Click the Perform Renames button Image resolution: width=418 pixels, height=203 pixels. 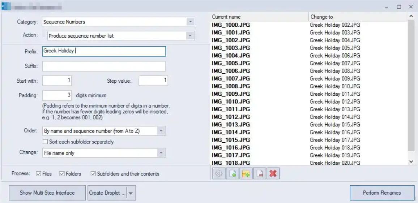point(382,193)
